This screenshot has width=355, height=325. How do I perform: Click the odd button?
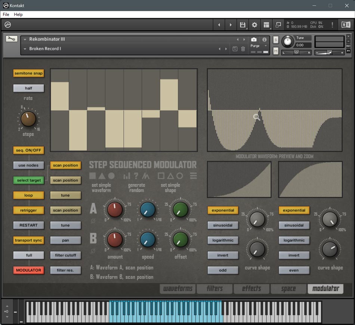pyautogui.click(x=223, y=270)
